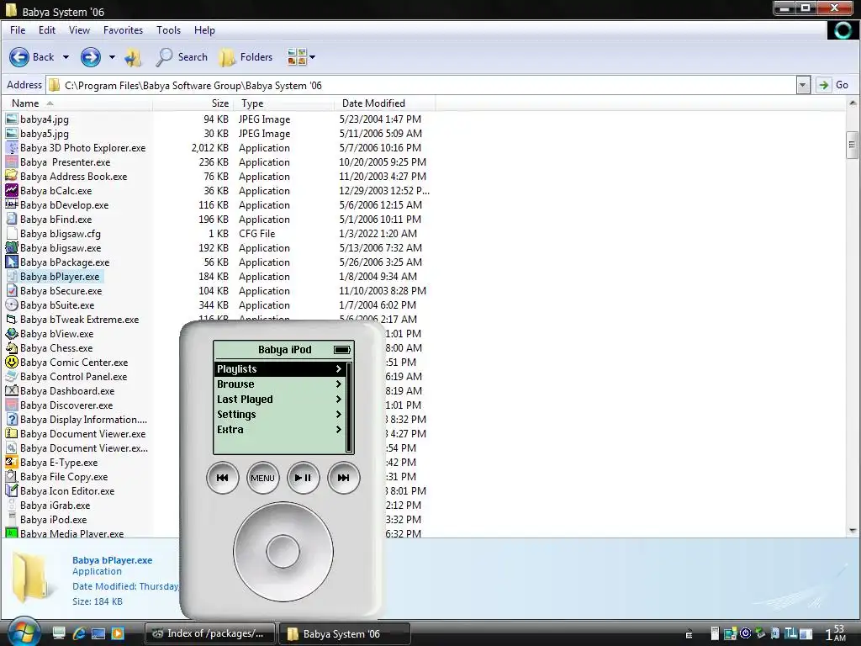The image size is (861, 646).
Task: Sort by the Type column header
Action: [x=284, y=103]
